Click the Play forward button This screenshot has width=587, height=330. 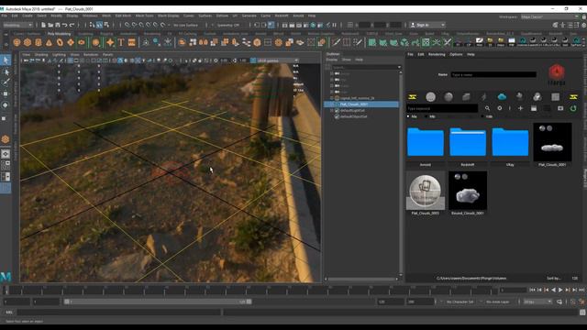(560, 290)
